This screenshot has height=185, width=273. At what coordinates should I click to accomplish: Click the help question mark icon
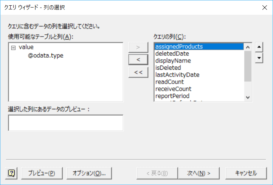(x=12, y=173)
